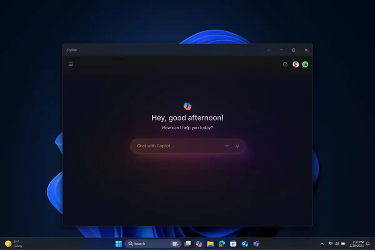The width and height of the screenshot is (375, 251).
Task: Open the Copilot hamburger menu
Action: coord(71,64)
